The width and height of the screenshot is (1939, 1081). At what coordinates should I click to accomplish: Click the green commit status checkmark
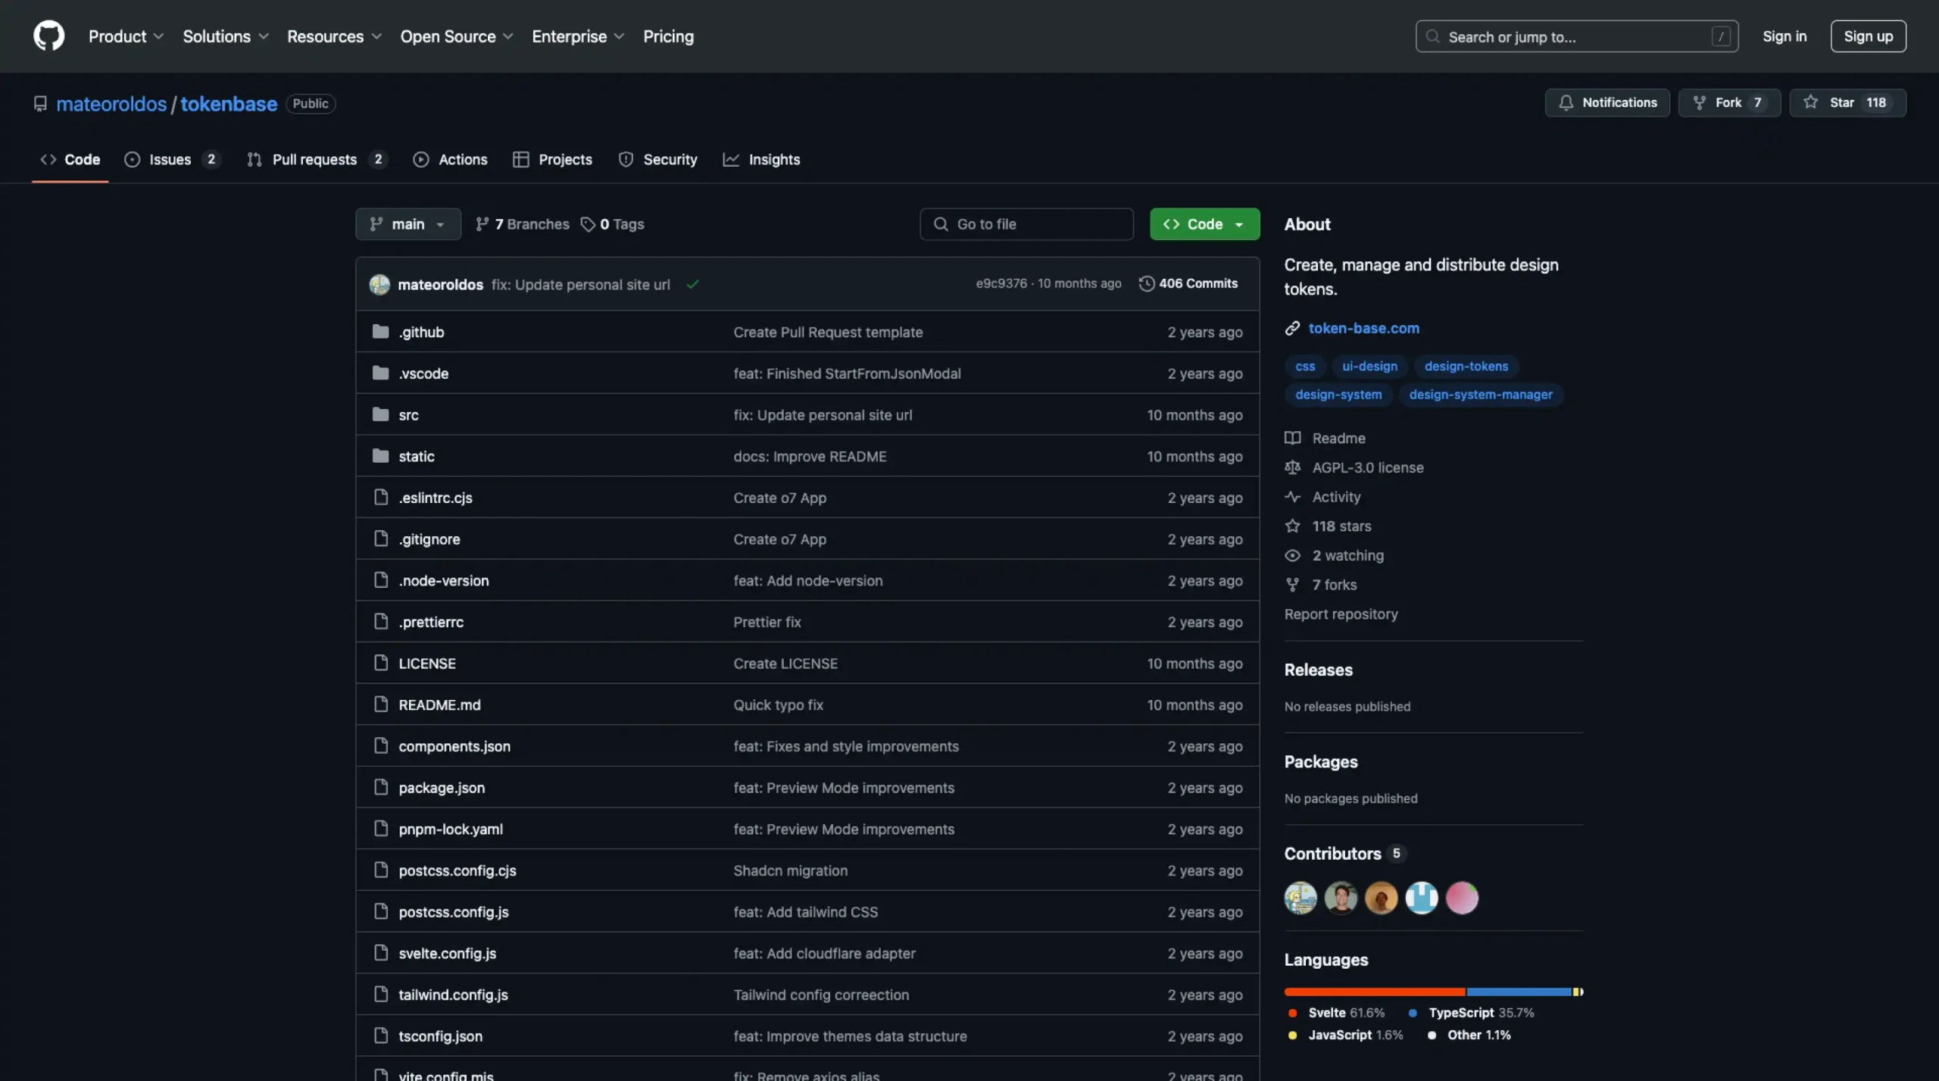pos(692,284)
